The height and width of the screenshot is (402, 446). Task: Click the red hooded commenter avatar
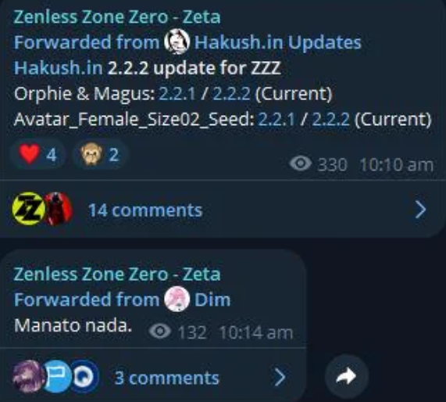[59, 209]
